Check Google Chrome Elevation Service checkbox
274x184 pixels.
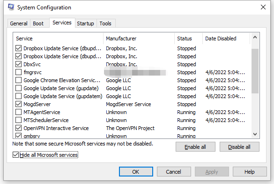tap(19, 80)
